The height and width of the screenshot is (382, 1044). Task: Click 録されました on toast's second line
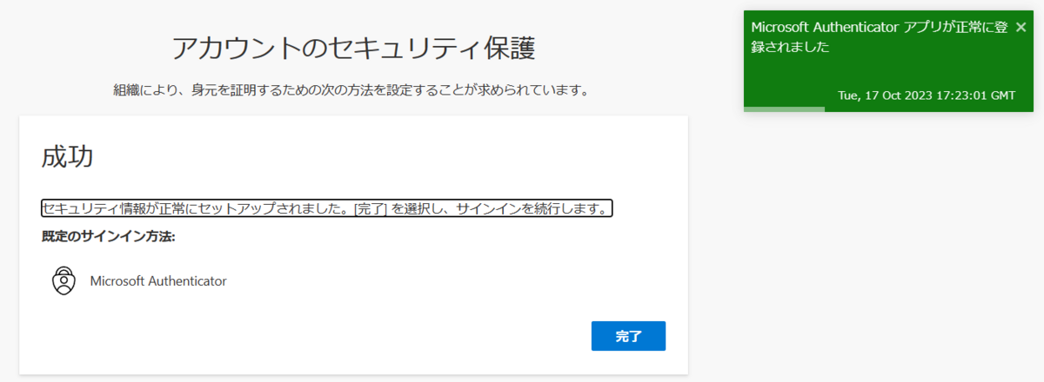(x=790, y=48)
